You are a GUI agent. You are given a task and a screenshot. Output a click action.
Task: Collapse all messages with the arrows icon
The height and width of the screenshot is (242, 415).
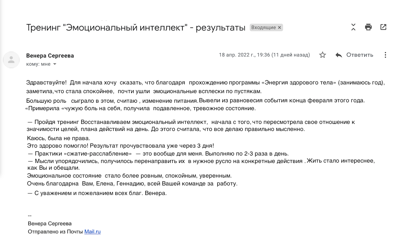click(x=353, y=27)
